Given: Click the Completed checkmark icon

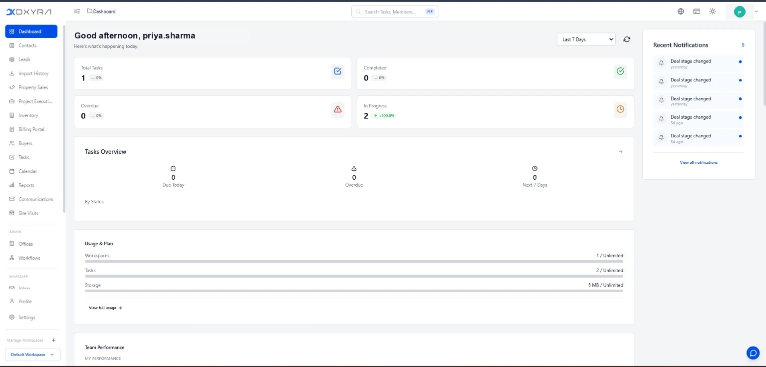Looking at the screenshot, I should 620,71.
